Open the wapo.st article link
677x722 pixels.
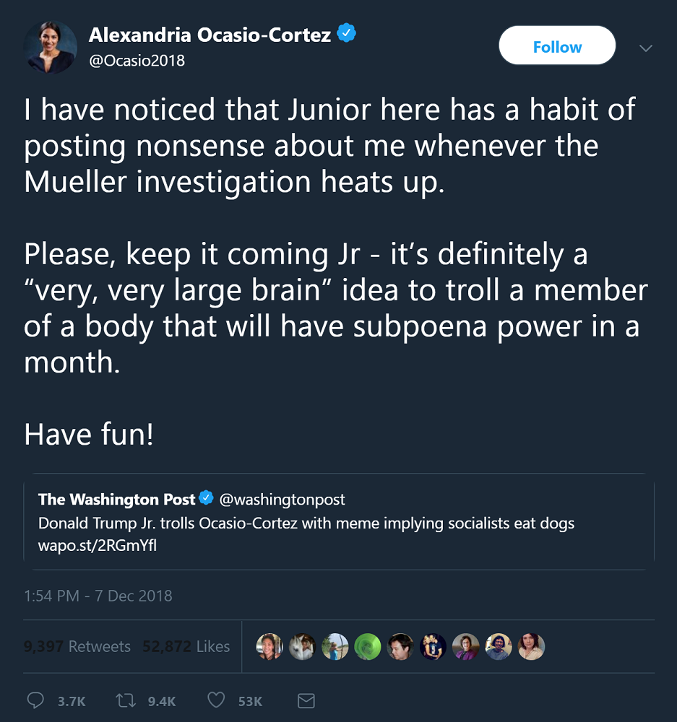(x=98, y=545)
